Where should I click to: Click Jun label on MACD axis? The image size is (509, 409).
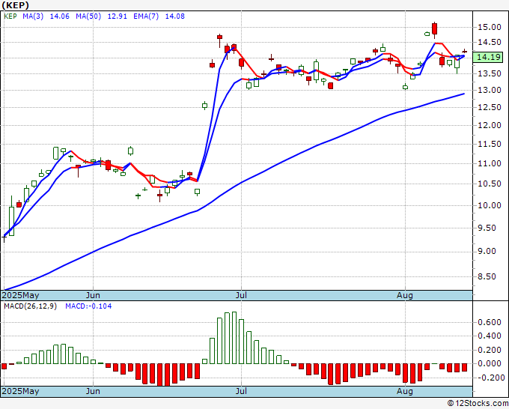pyautogui.click(x=93, y=391)
